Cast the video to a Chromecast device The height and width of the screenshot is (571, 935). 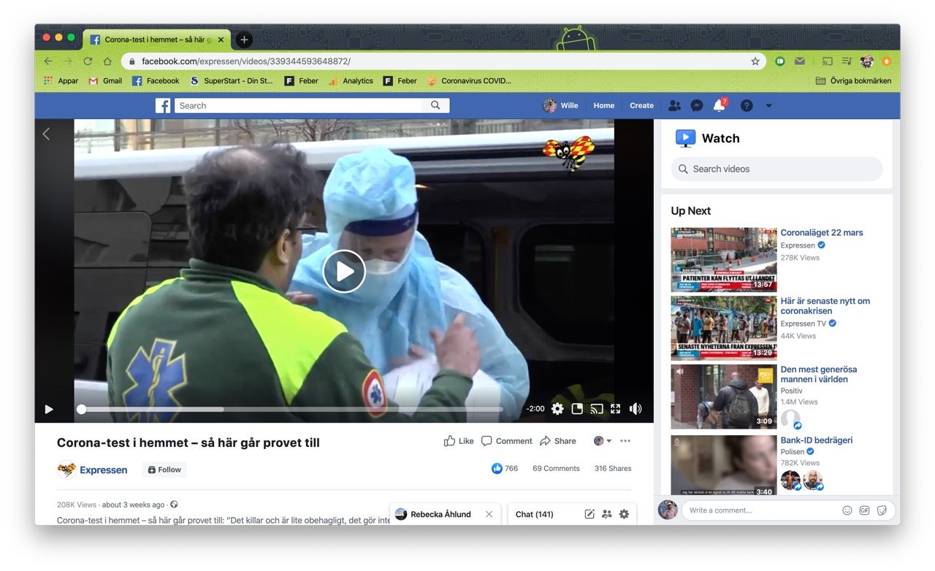[598, 409]
